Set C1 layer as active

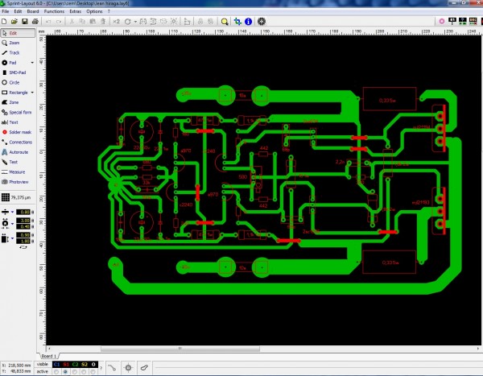pyautogui.click(x=55, y=371)
